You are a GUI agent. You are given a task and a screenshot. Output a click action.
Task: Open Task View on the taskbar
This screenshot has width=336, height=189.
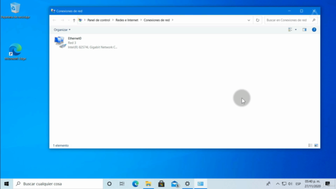pyautogui.click(x=122, y=184)
